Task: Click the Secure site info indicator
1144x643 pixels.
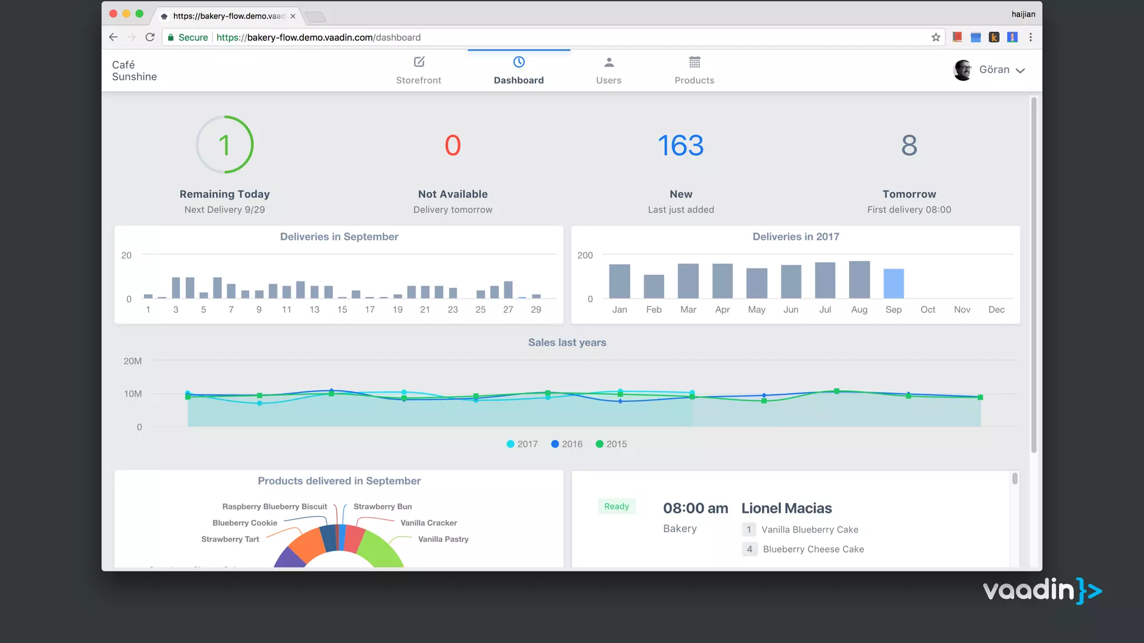Action: tap(188, 37)
